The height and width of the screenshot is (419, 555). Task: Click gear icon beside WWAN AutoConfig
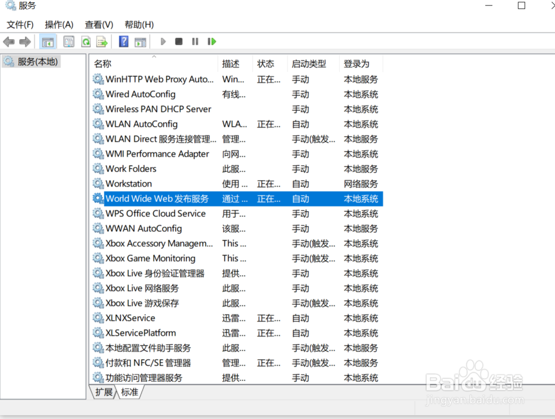pyautogui.click(x=98, y=228)
